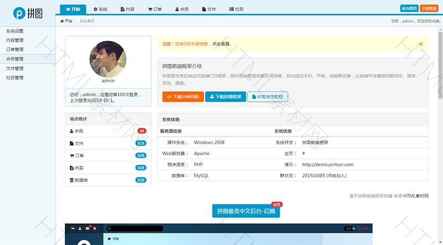The width and height of the screenshot is (443, 245).
Task: Click the admin avatar photo
Action: click(x=108, y=59)
